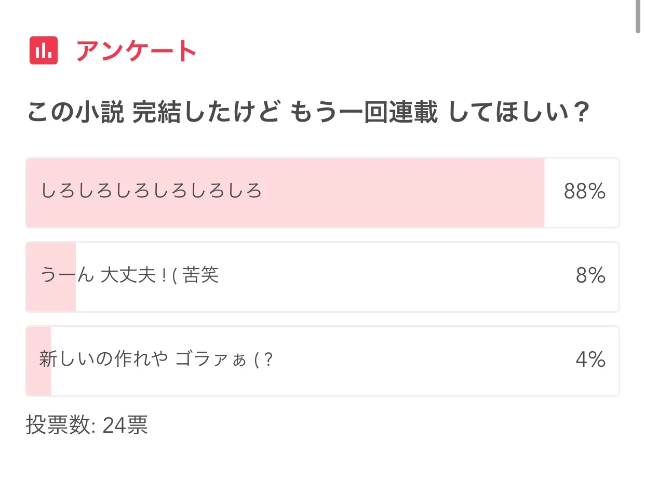Select the 新しいの作れや ゴラァぁ poll option

[x=156, y=360]
